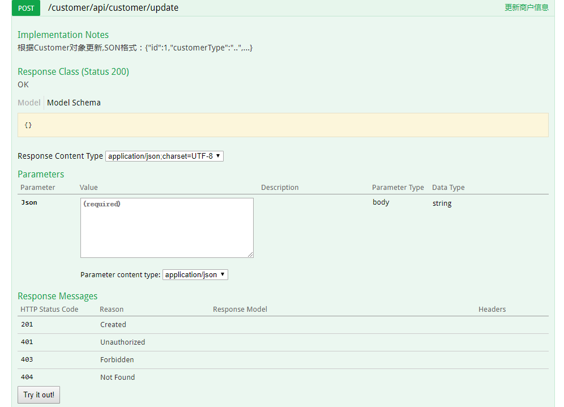Click the Implementation Notes heading
564x407 pixels.
(63, 35)
